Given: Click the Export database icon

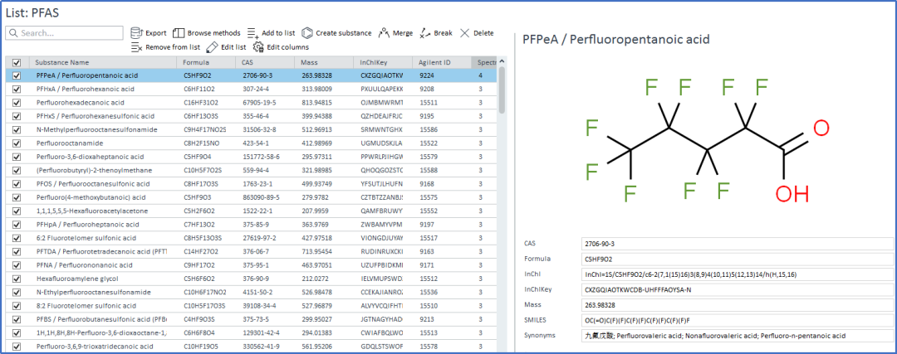Looking at the screenshot, I should pyautogui.click(x=137, y=33).
